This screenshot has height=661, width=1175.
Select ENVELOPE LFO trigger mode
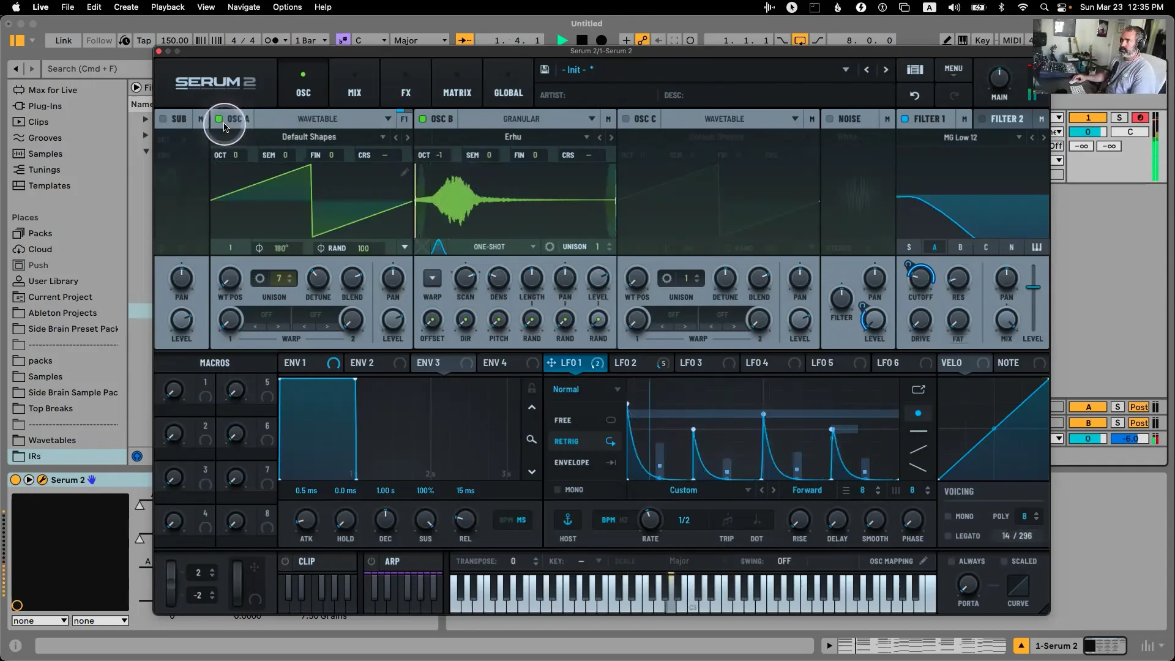click(584, 463)
